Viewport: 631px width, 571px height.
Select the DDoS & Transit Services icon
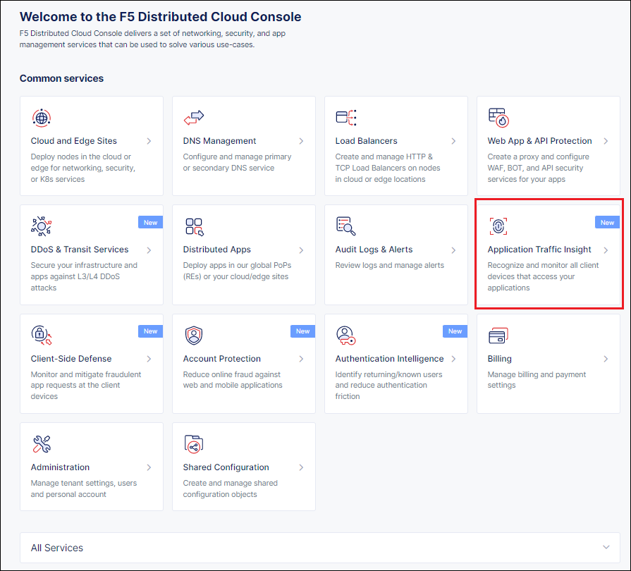pyautogui.click(x=41, y=226)
